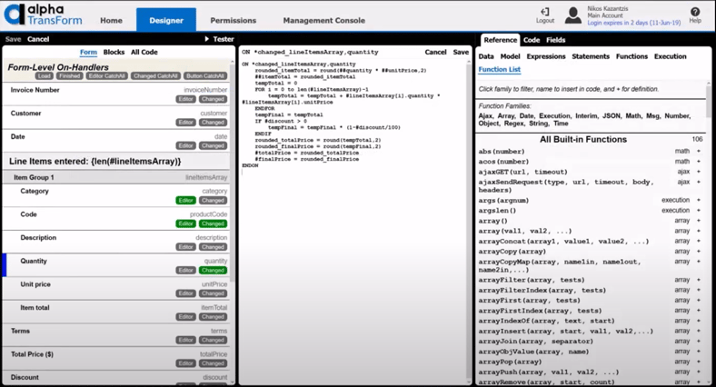Image resolution: width=716 pixels, height=387 pixels.
Task: Open Changed handler for Total Price
Action: tap(213, 363)
